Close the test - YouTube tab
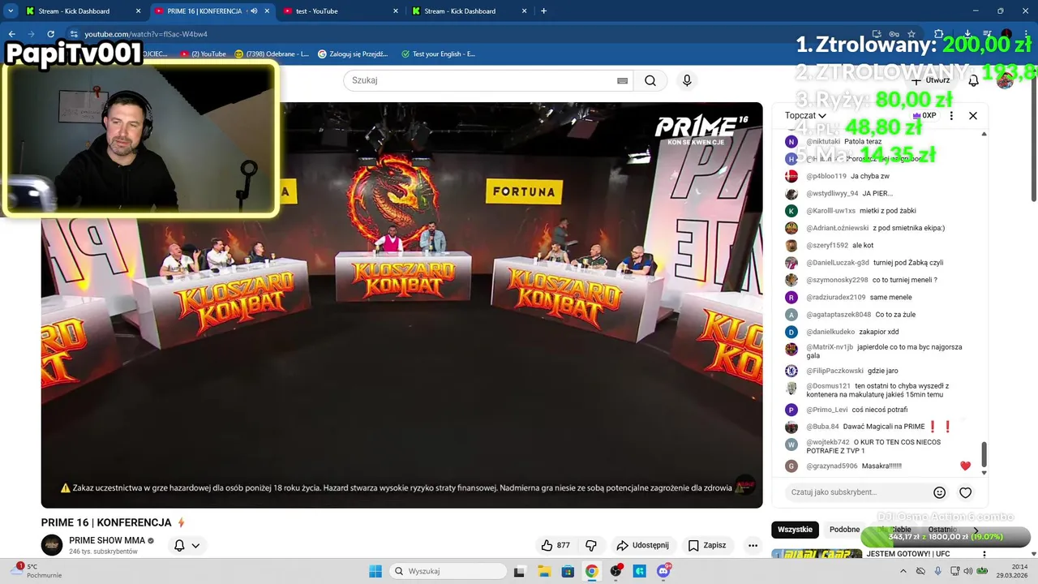The width and height of the screenshot is (1038, 584). click(396, 11)
